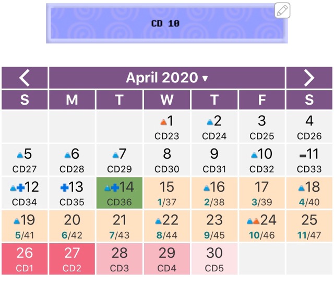Select the Friday column header
Viewport: 334px width, 288px height.
click(262, 99)
